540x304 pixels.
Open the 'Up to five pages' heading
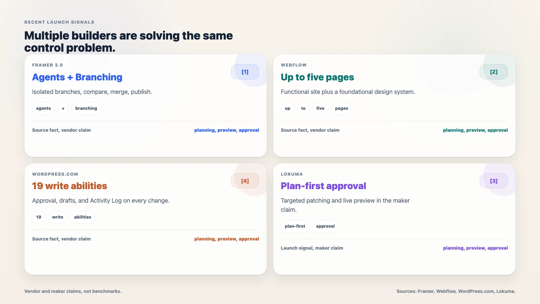(x=317, y=77)
